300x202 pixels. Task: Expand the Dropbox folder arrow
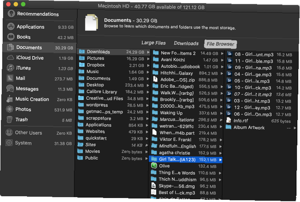click(x=148, y=66)
